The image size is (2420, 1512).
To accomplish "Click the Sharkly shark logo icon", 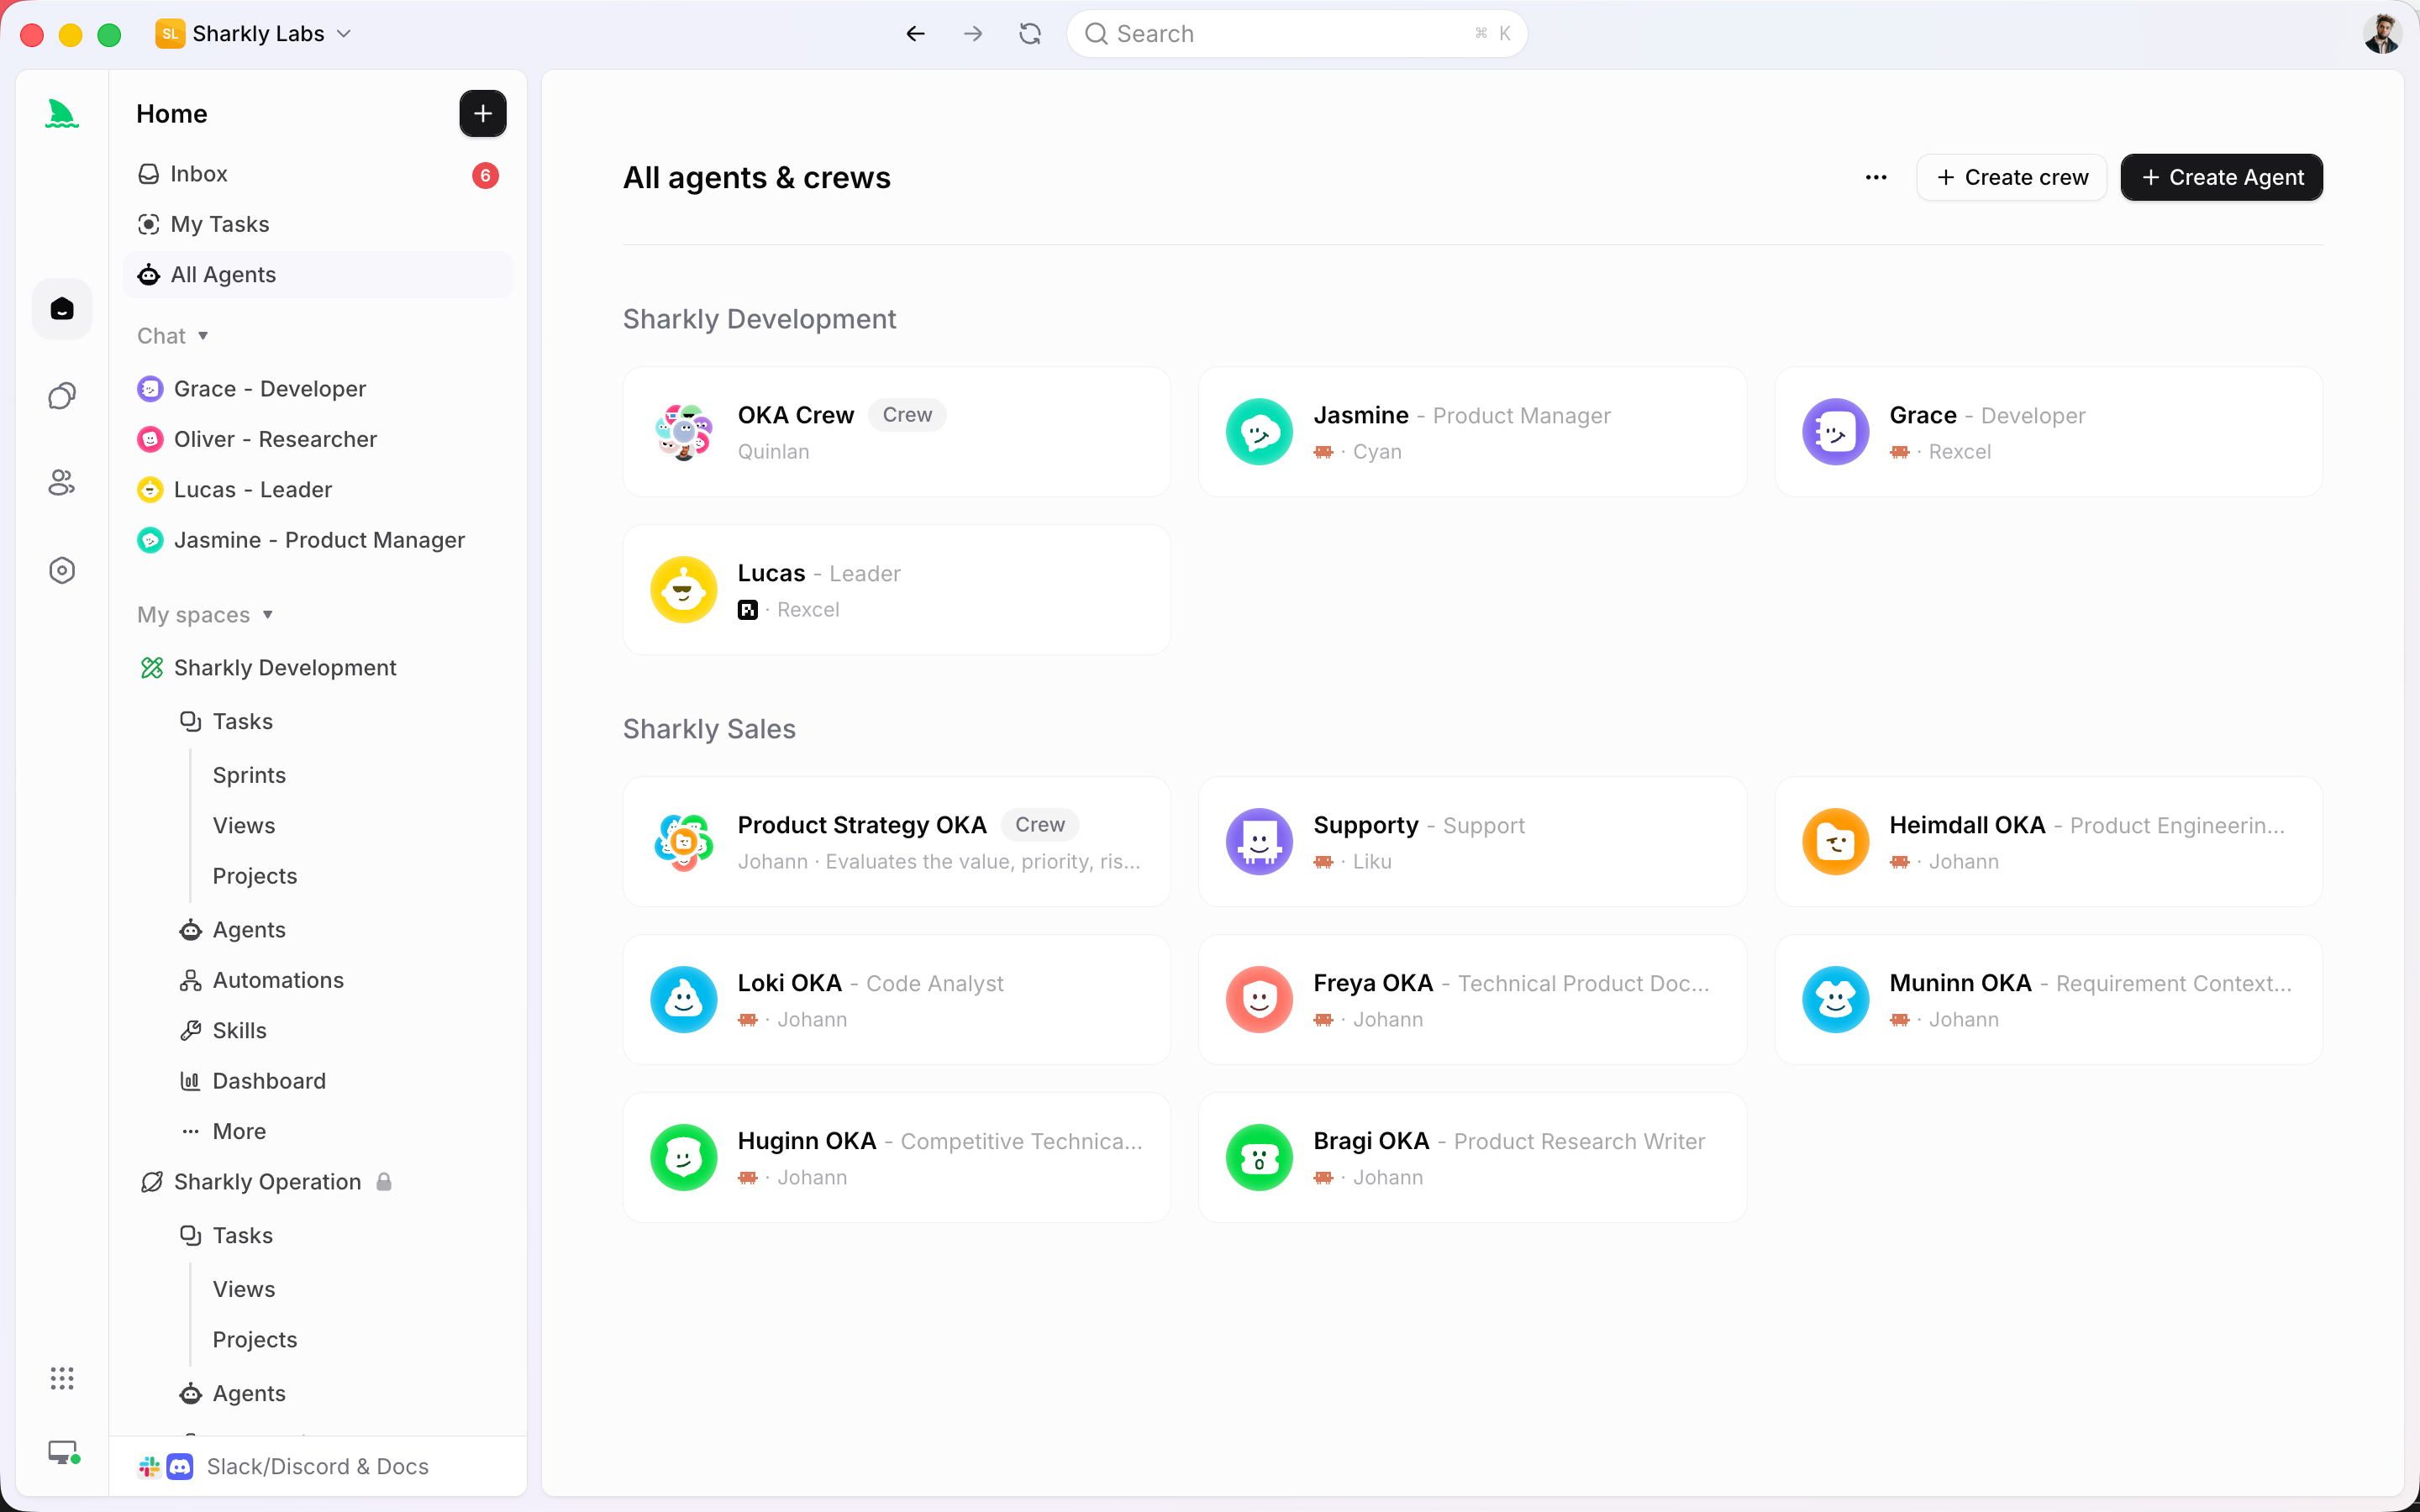I will tap(62, 114).
